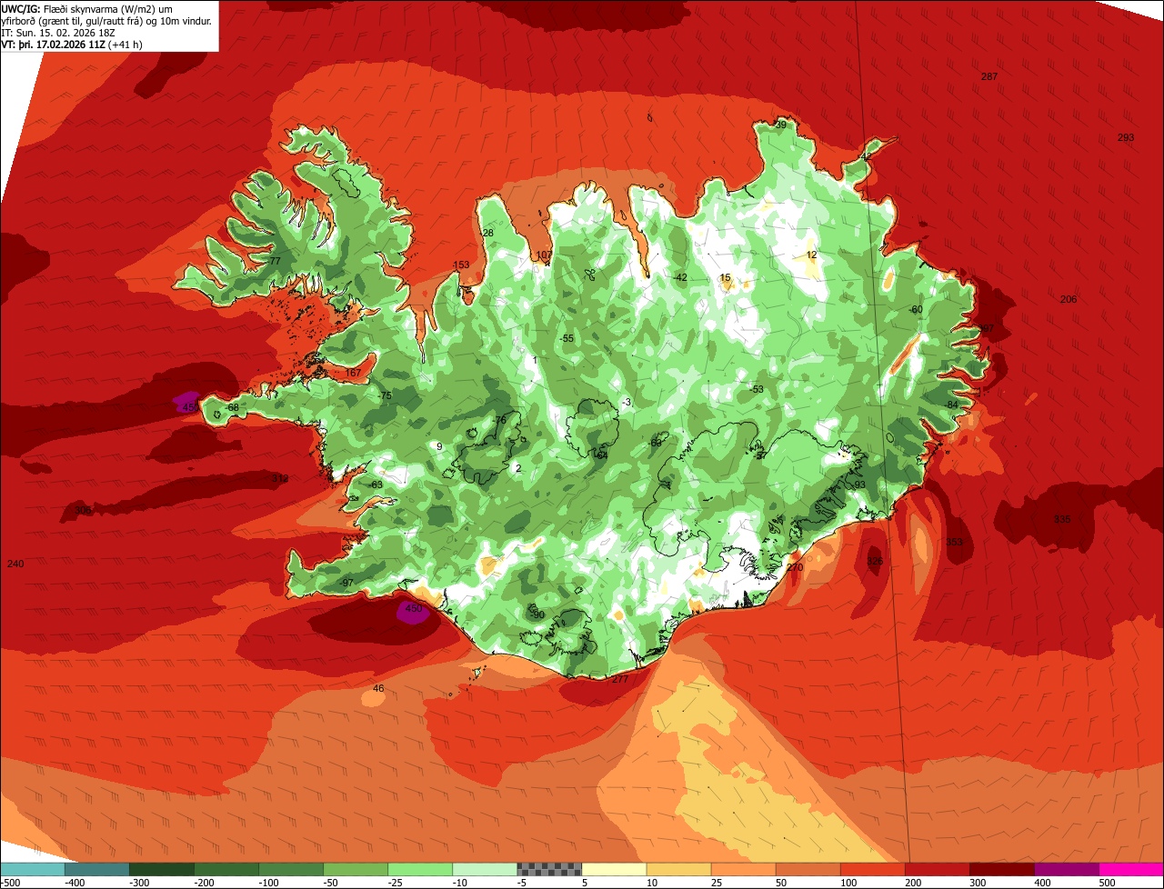Click the 287 value on the map
Image resolution: width=1164 pixels, height=889 pixels.
[x=989, y=76]
